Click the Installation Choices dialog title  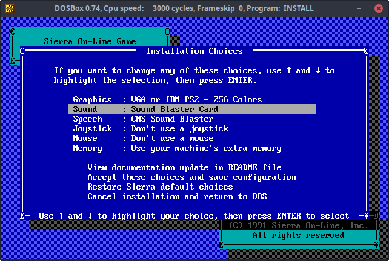(194, 51)
